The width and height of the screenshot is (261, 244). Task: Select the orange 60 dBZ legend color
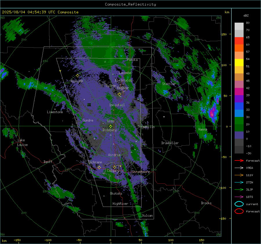[x=239, y=48]
